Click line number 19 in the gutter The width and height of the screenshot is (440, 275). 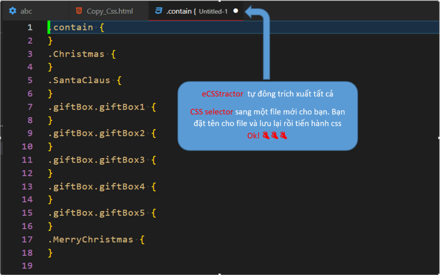(x=27, y=266)
